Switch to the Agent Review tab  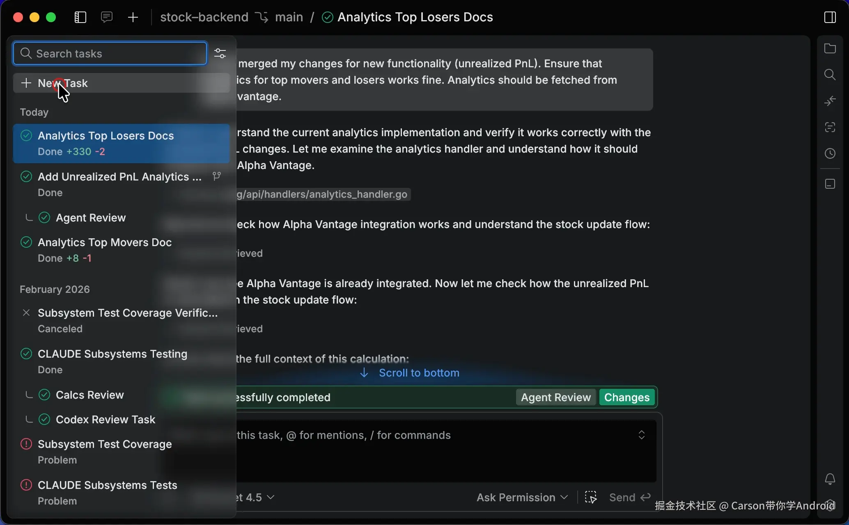pyautogui.click(x=556, y=397)
